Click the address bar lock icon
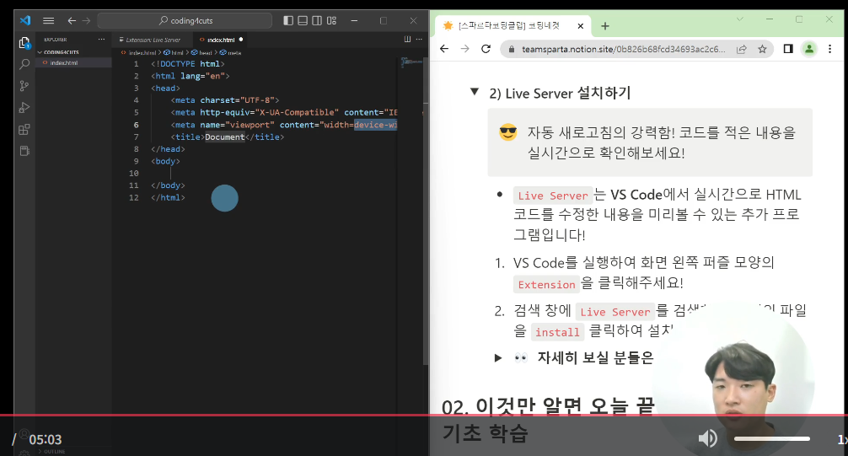Image resolution: width=848 pixels, height=456 pixels. (511, 49)
